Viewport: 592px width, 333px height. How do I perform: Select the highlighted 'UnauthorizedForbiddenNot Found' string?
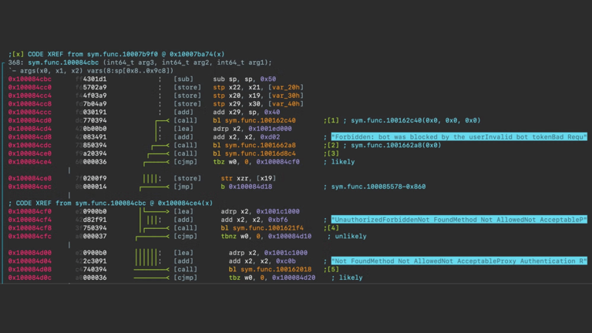point(459,220)
